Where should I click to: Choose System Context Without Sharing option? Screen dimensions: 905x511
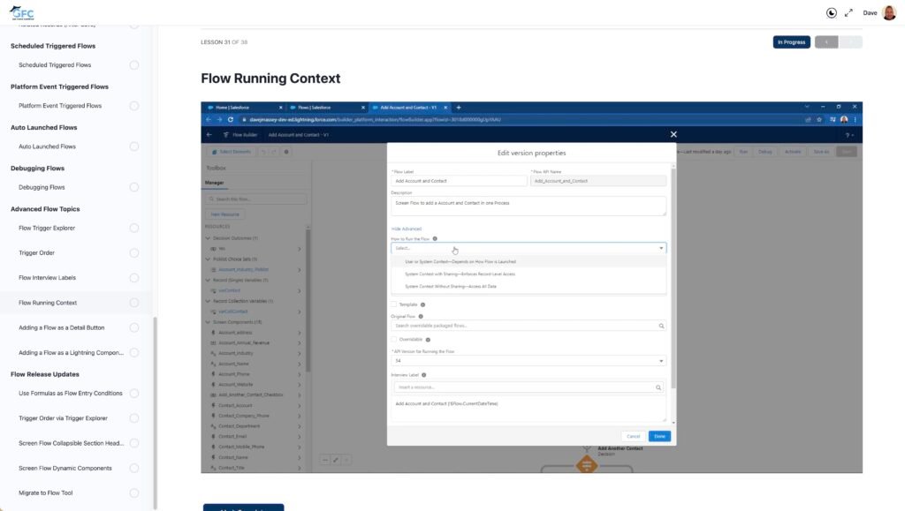(x=529, y=286)
